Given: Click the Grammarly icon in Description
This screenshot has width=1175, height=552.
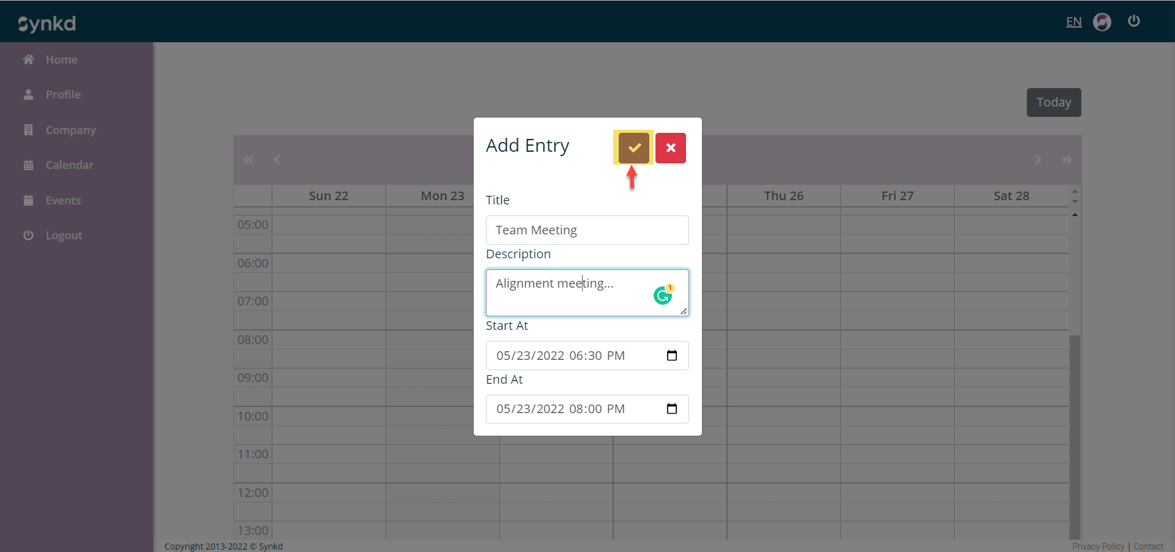Looking at the screenshot, I should [663, 296].
